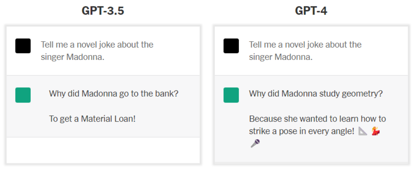Select the user prompt text in GPT-4 panel
Viewport: 413px width, 169px height.
[x=305, y=50]
